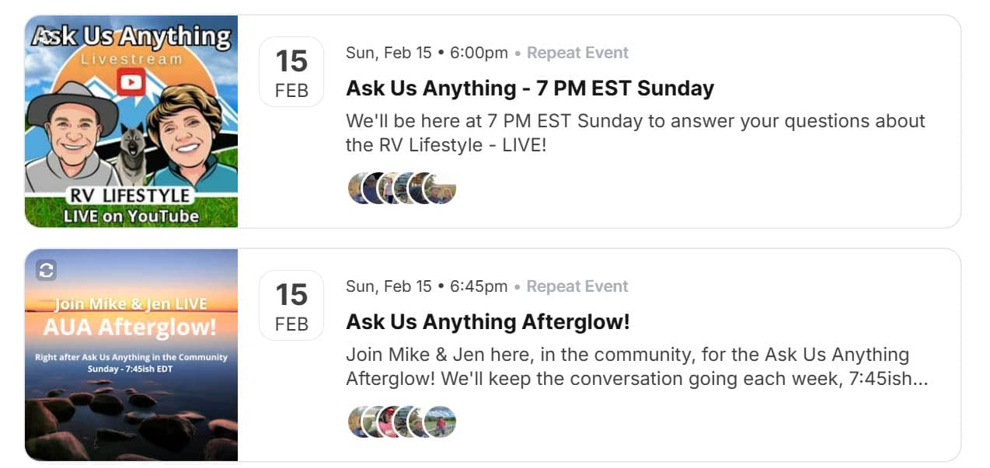The width and height of the screenshot is (990, 468).
Task: Click the first attendee avatar under the 7 PM EST event
Action: pyautogui.click(x=360, y=189)
